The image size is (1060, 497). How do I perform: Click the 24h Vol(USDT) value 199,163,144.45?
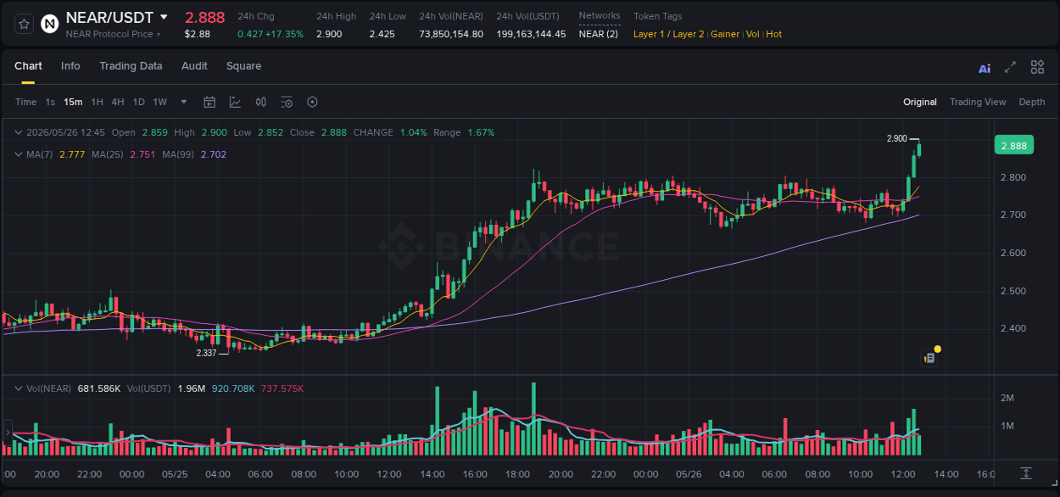click(531, 34)
